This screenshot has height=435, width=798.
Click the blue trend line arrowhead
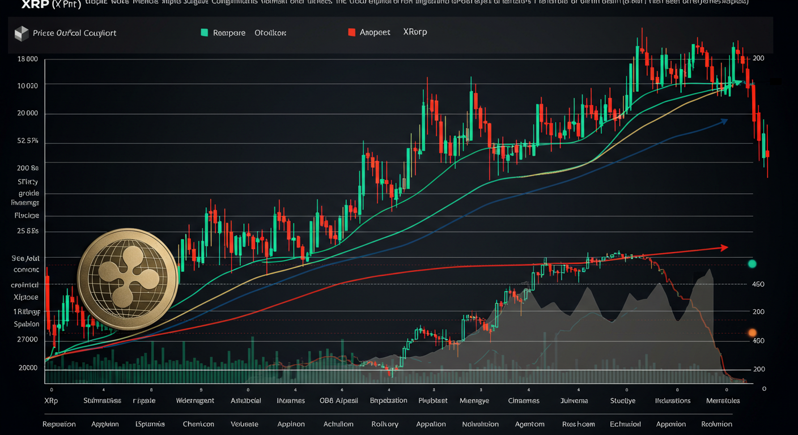pyautogui.click(x=724, y=121)
